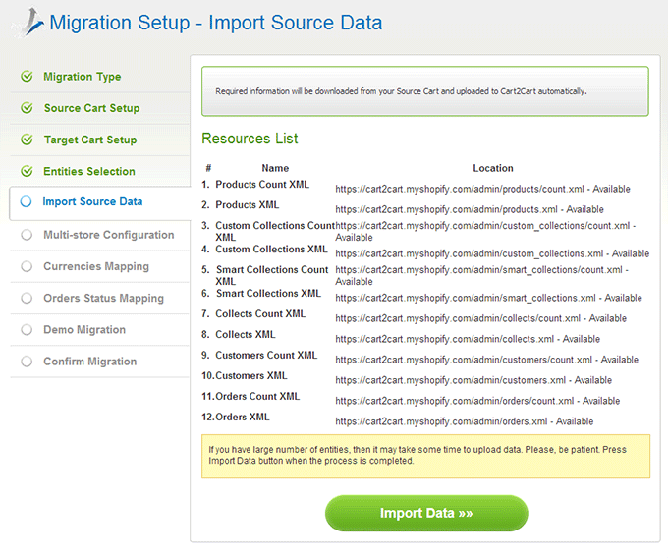Open the orders.xml location URL
Image resolution: width=668 pixels, height=558 pixels.
[441, 421]
